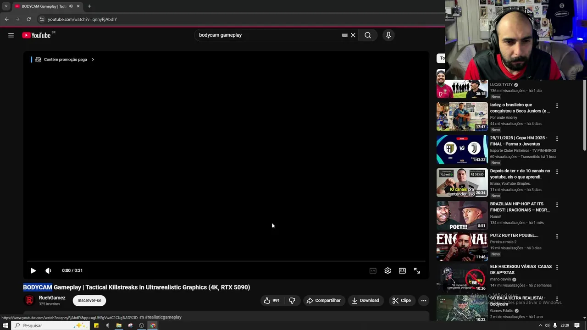Open options for BRAZILIAN HIP-HOP video
Screen dimensions: 587x330
tap(557, 205)
